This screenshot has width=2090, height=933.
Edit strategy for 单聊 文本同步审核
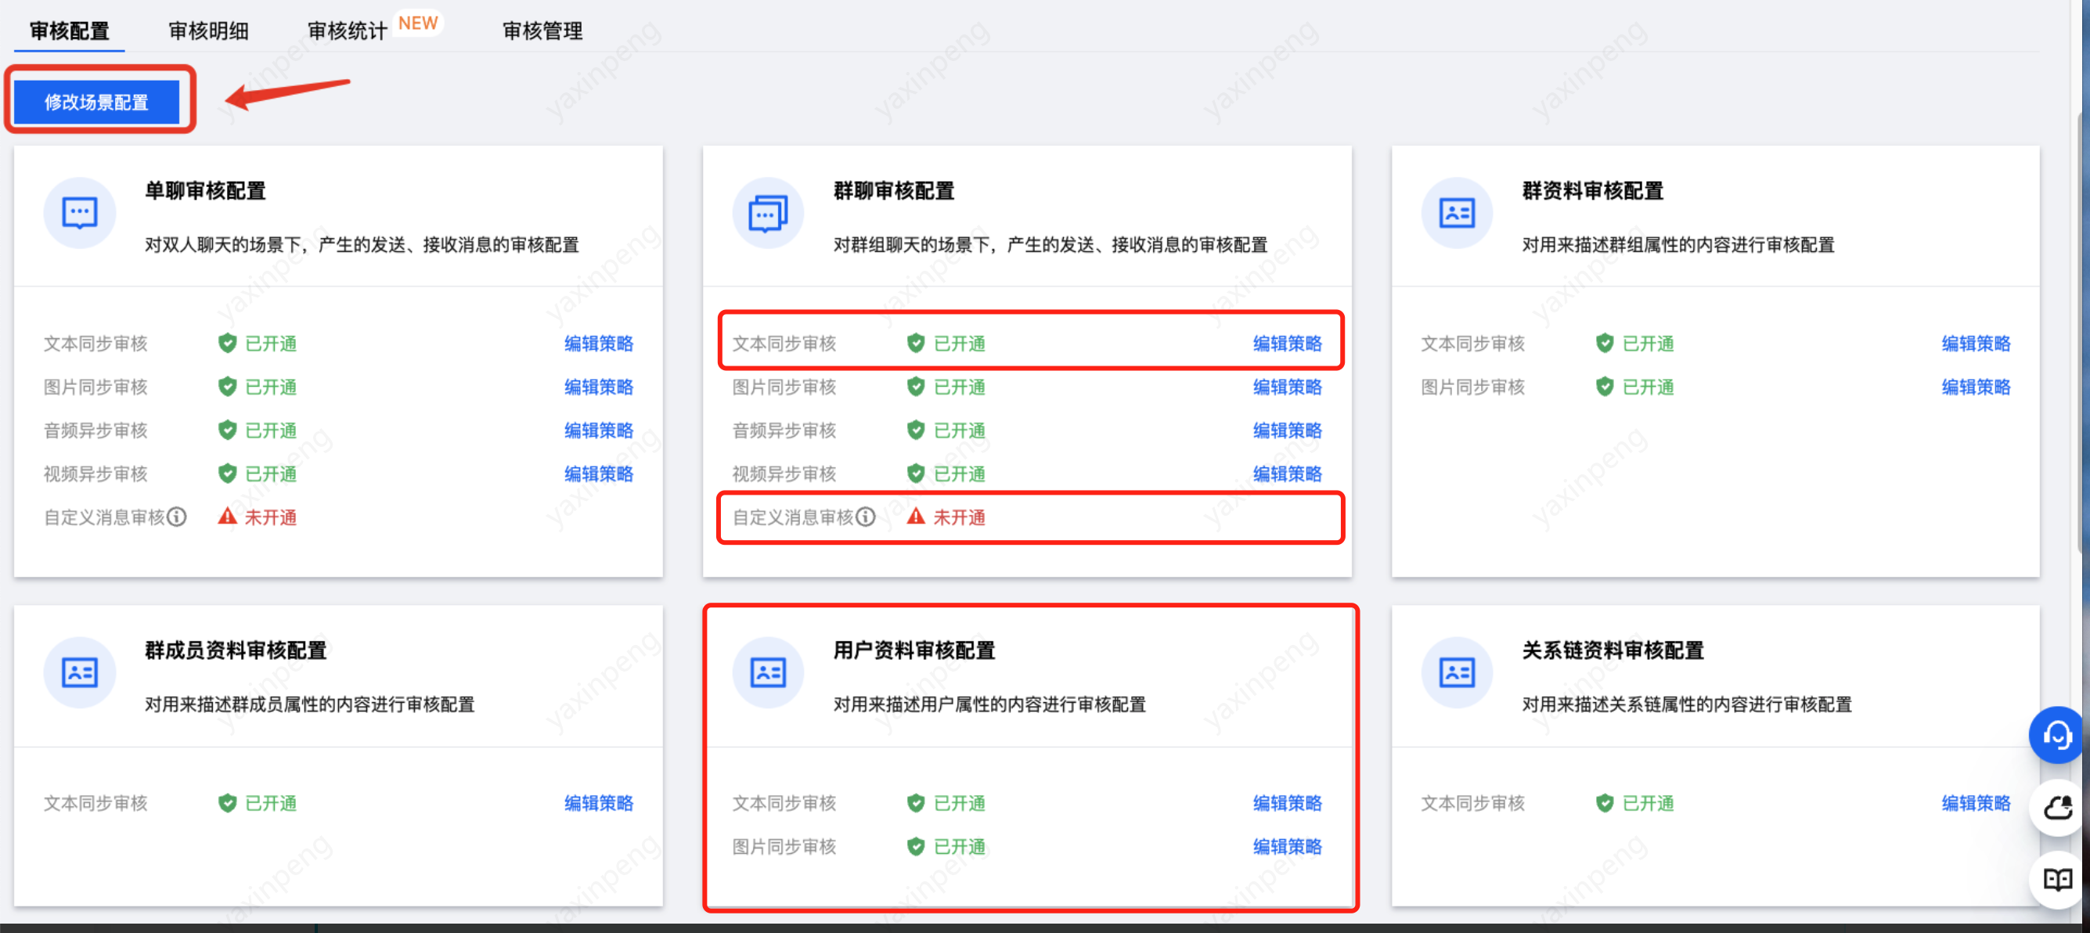(599, 343)
